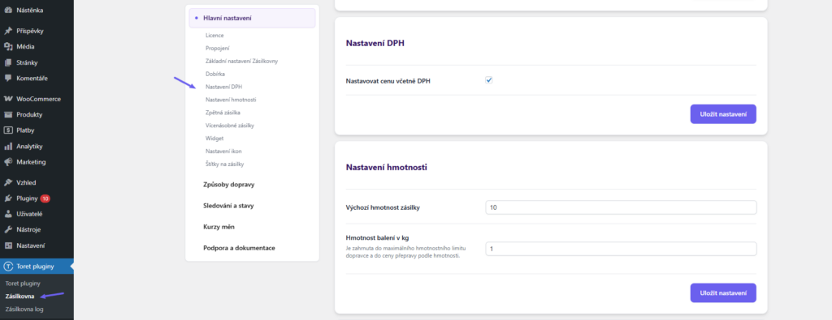The image size is (832, 320).
Task: Click the Nastavení DPH panel heading
Action: click(375, 44)
